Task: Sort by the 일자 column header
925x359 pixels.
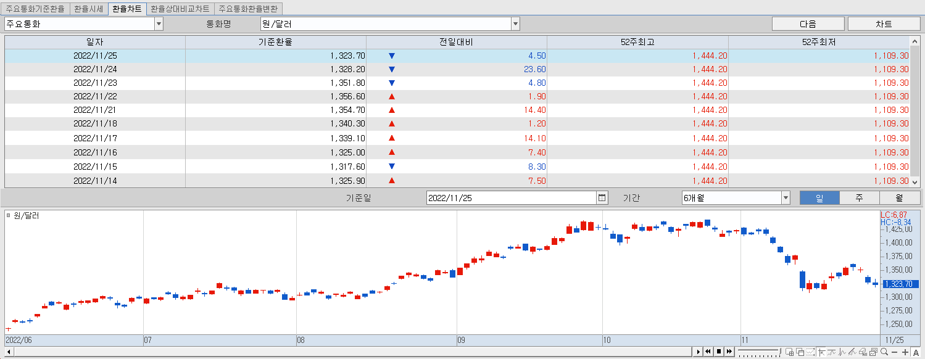Action: [95, 42]
